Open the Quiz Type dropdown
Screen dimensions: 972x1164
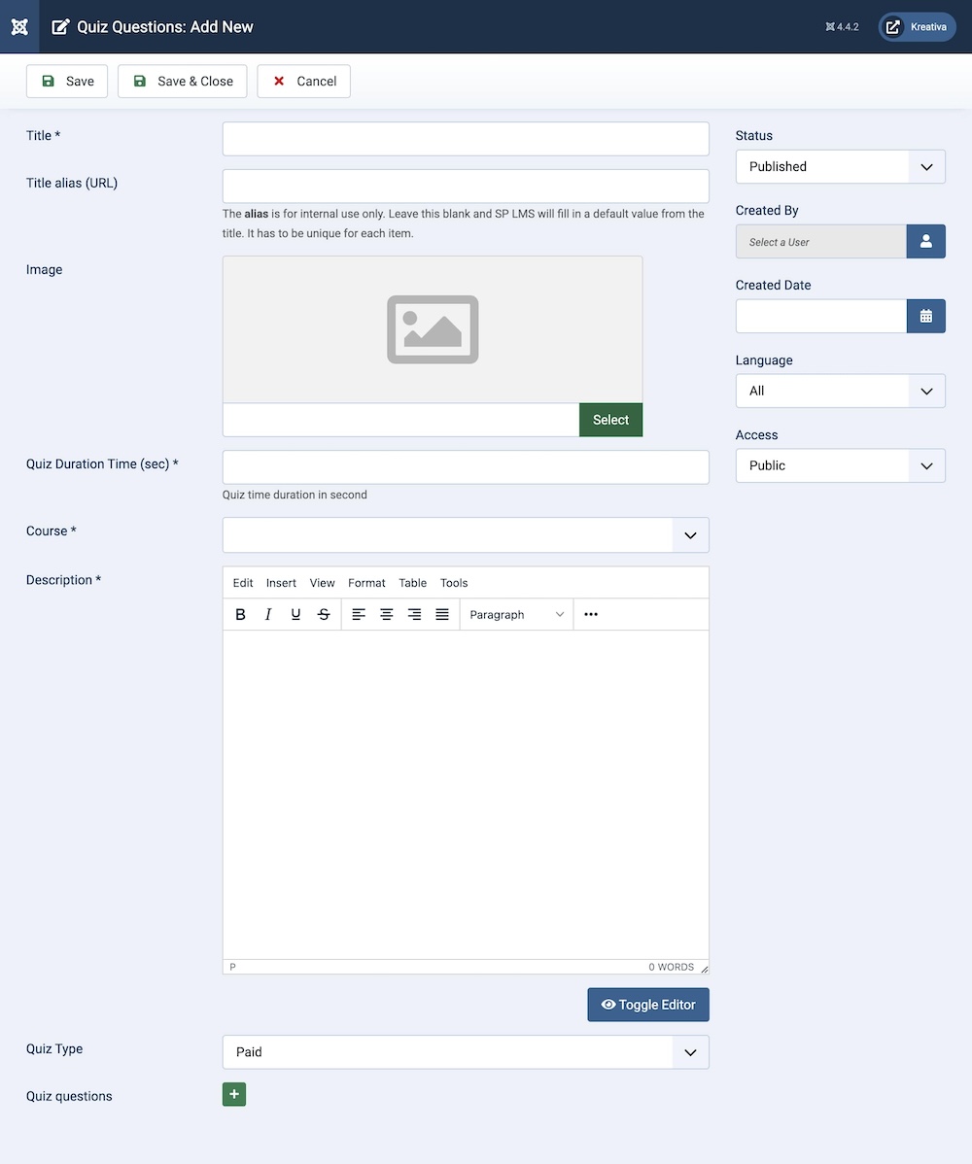466,1052
